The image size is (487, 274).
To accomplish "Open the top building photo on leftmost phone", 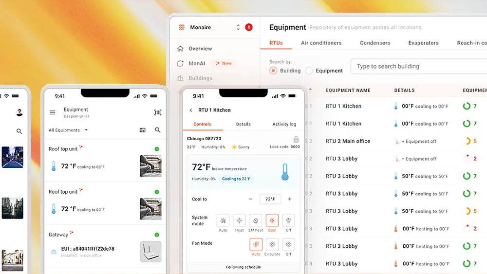I will click(13, 157).
